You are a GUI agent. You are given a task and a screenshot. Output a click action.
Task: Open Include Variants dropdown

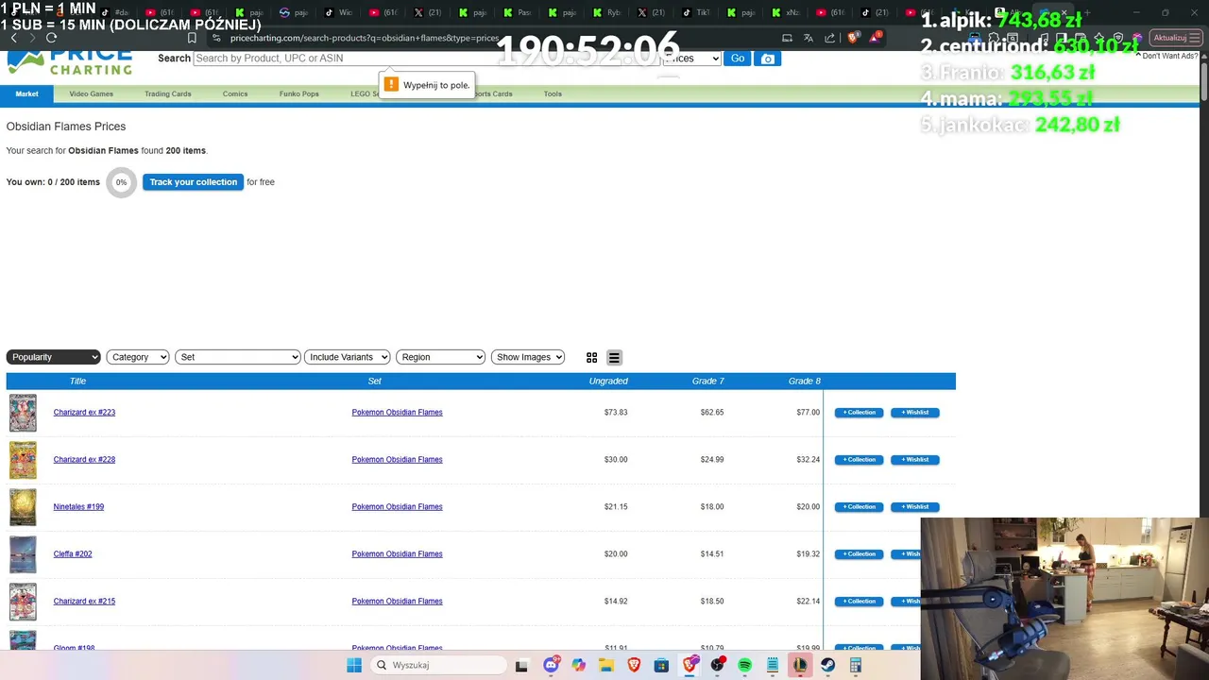pos(347,357)
